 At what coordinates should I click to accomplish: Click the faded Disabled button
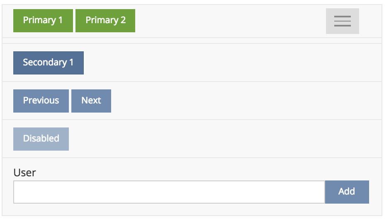pos(41,139)
